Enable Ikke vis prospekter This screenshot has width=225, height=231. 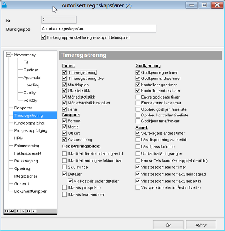point(65,187)
